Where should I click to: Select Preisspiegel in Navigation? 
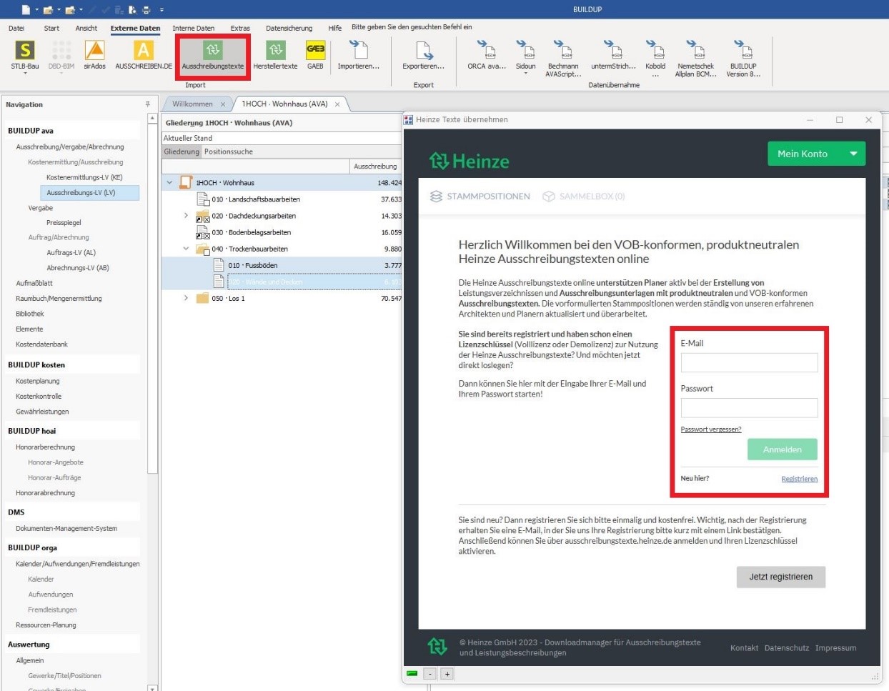64,223
